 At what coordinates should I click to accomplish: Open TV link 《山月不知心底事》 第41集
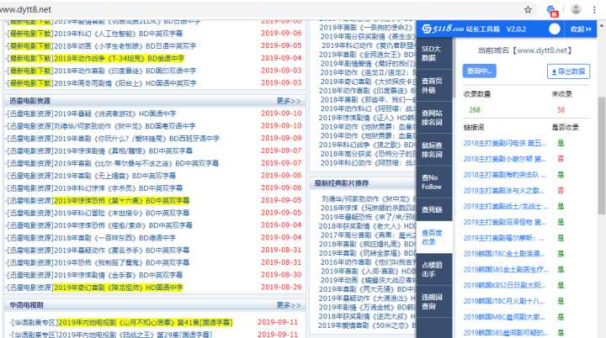(146, 322)
